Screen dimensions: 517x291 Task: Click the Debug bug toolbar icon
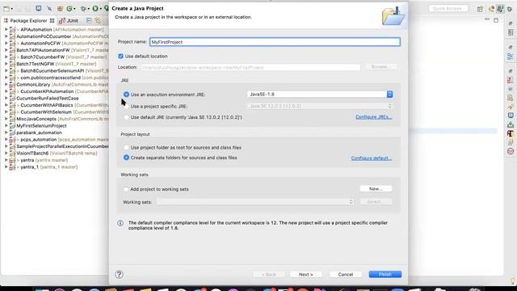pyautogui.click(x=83, y=9)
